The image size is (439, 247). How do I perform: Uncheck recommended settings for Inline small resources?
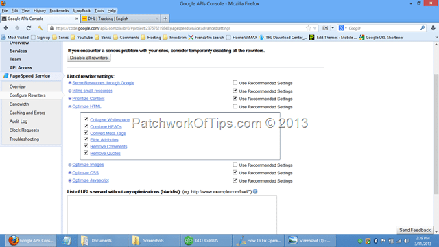[x=235, y=91]
